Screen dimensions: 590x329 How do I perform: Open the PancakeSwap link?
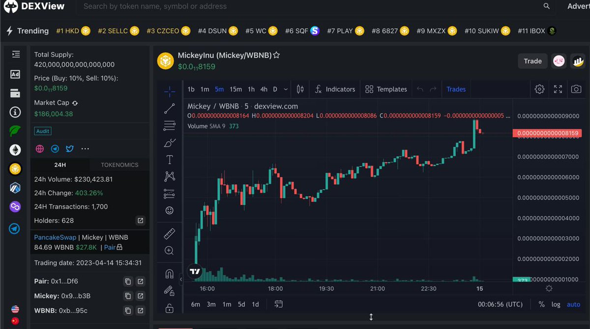pyautogui.click(x=55, y=237)
